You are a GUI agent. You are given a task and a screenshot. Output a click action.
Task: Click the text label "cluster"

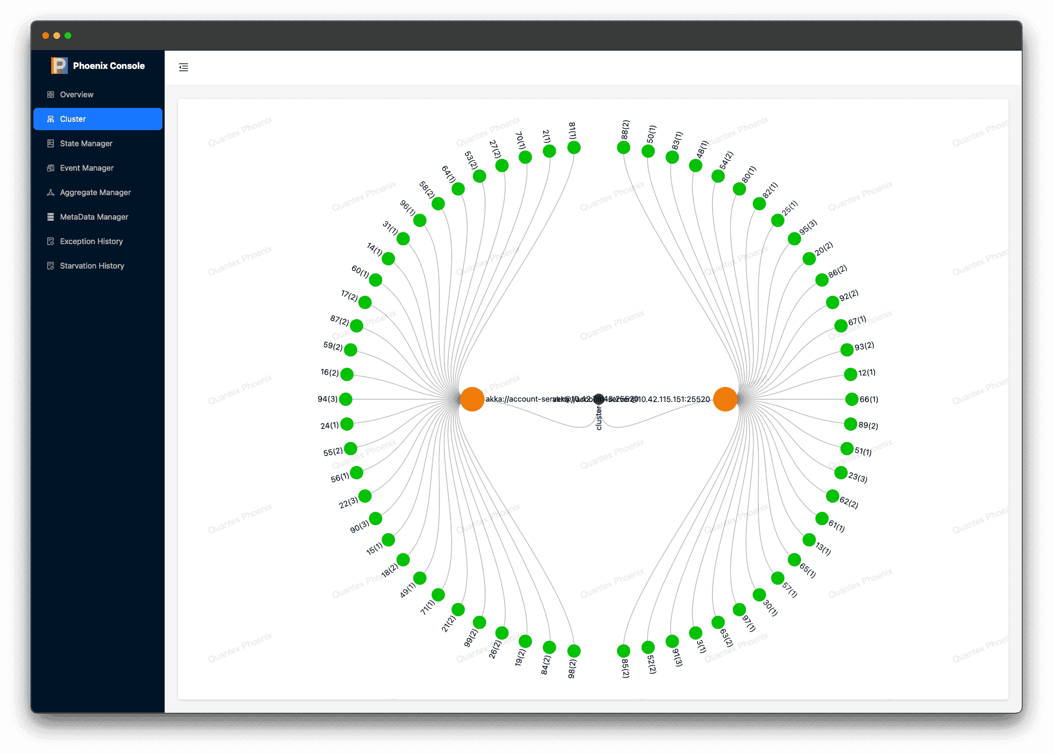point(599,418)
